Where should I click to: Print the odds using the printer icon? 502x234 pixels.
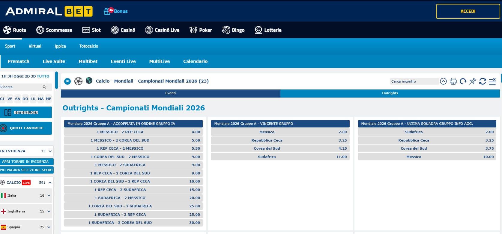453,81
